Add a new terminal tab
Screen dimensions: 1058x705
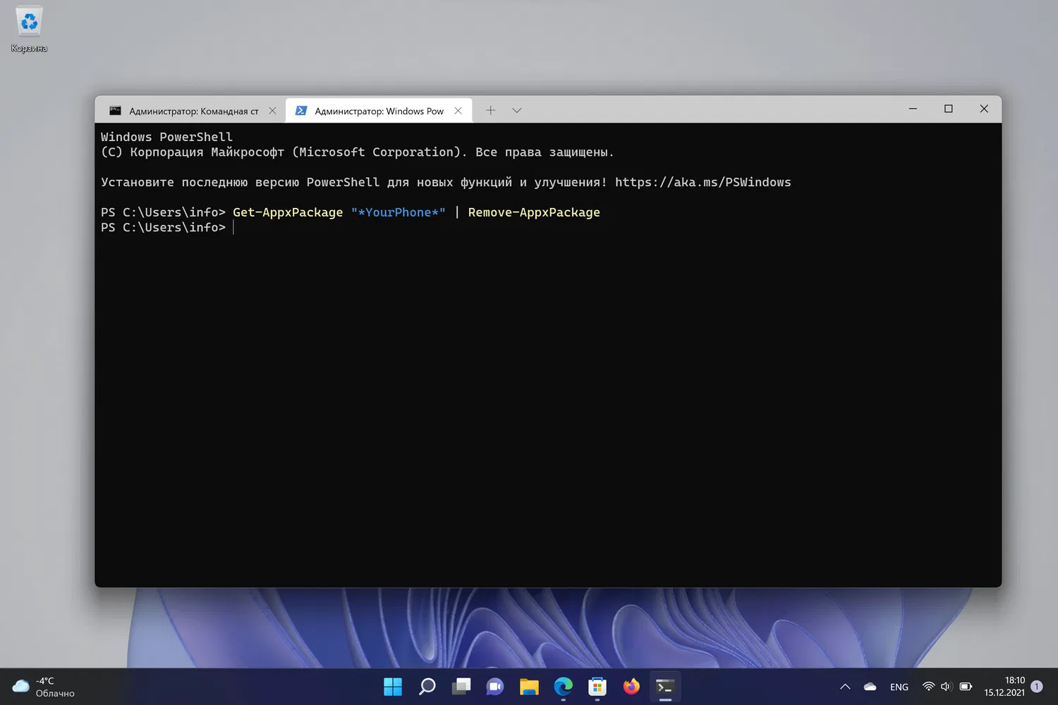[x=490, y=110]
